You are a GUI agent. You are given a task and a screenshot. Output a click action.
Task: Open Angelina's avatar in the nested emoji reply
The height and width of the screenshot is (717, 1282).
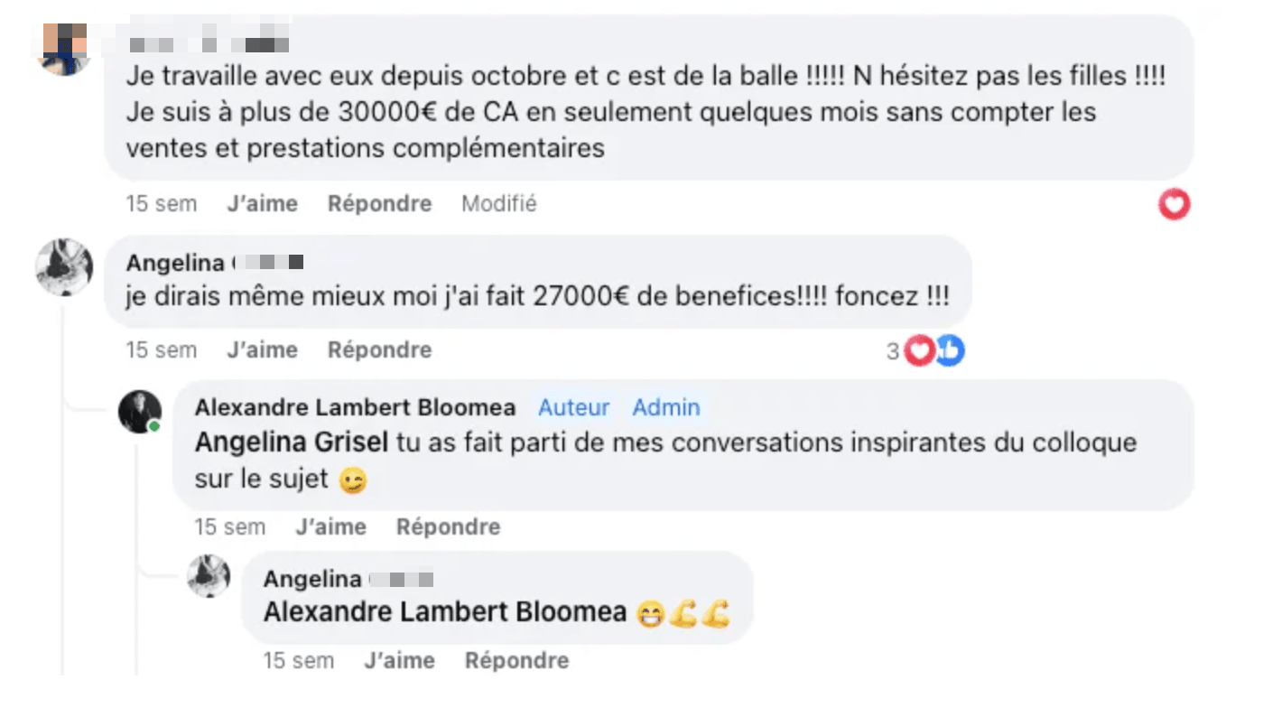[209, 576]
